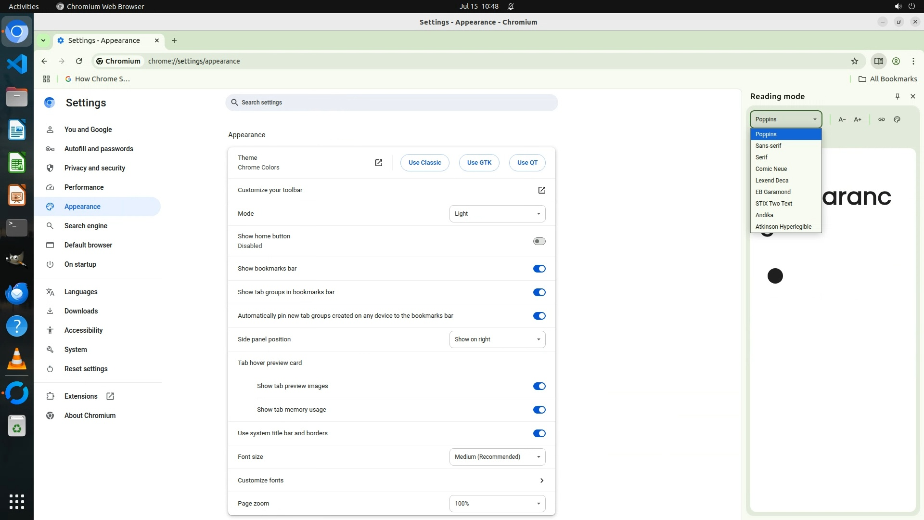
Task: Open Chromium three-dot menu
Action: click(x=913, y=61)
